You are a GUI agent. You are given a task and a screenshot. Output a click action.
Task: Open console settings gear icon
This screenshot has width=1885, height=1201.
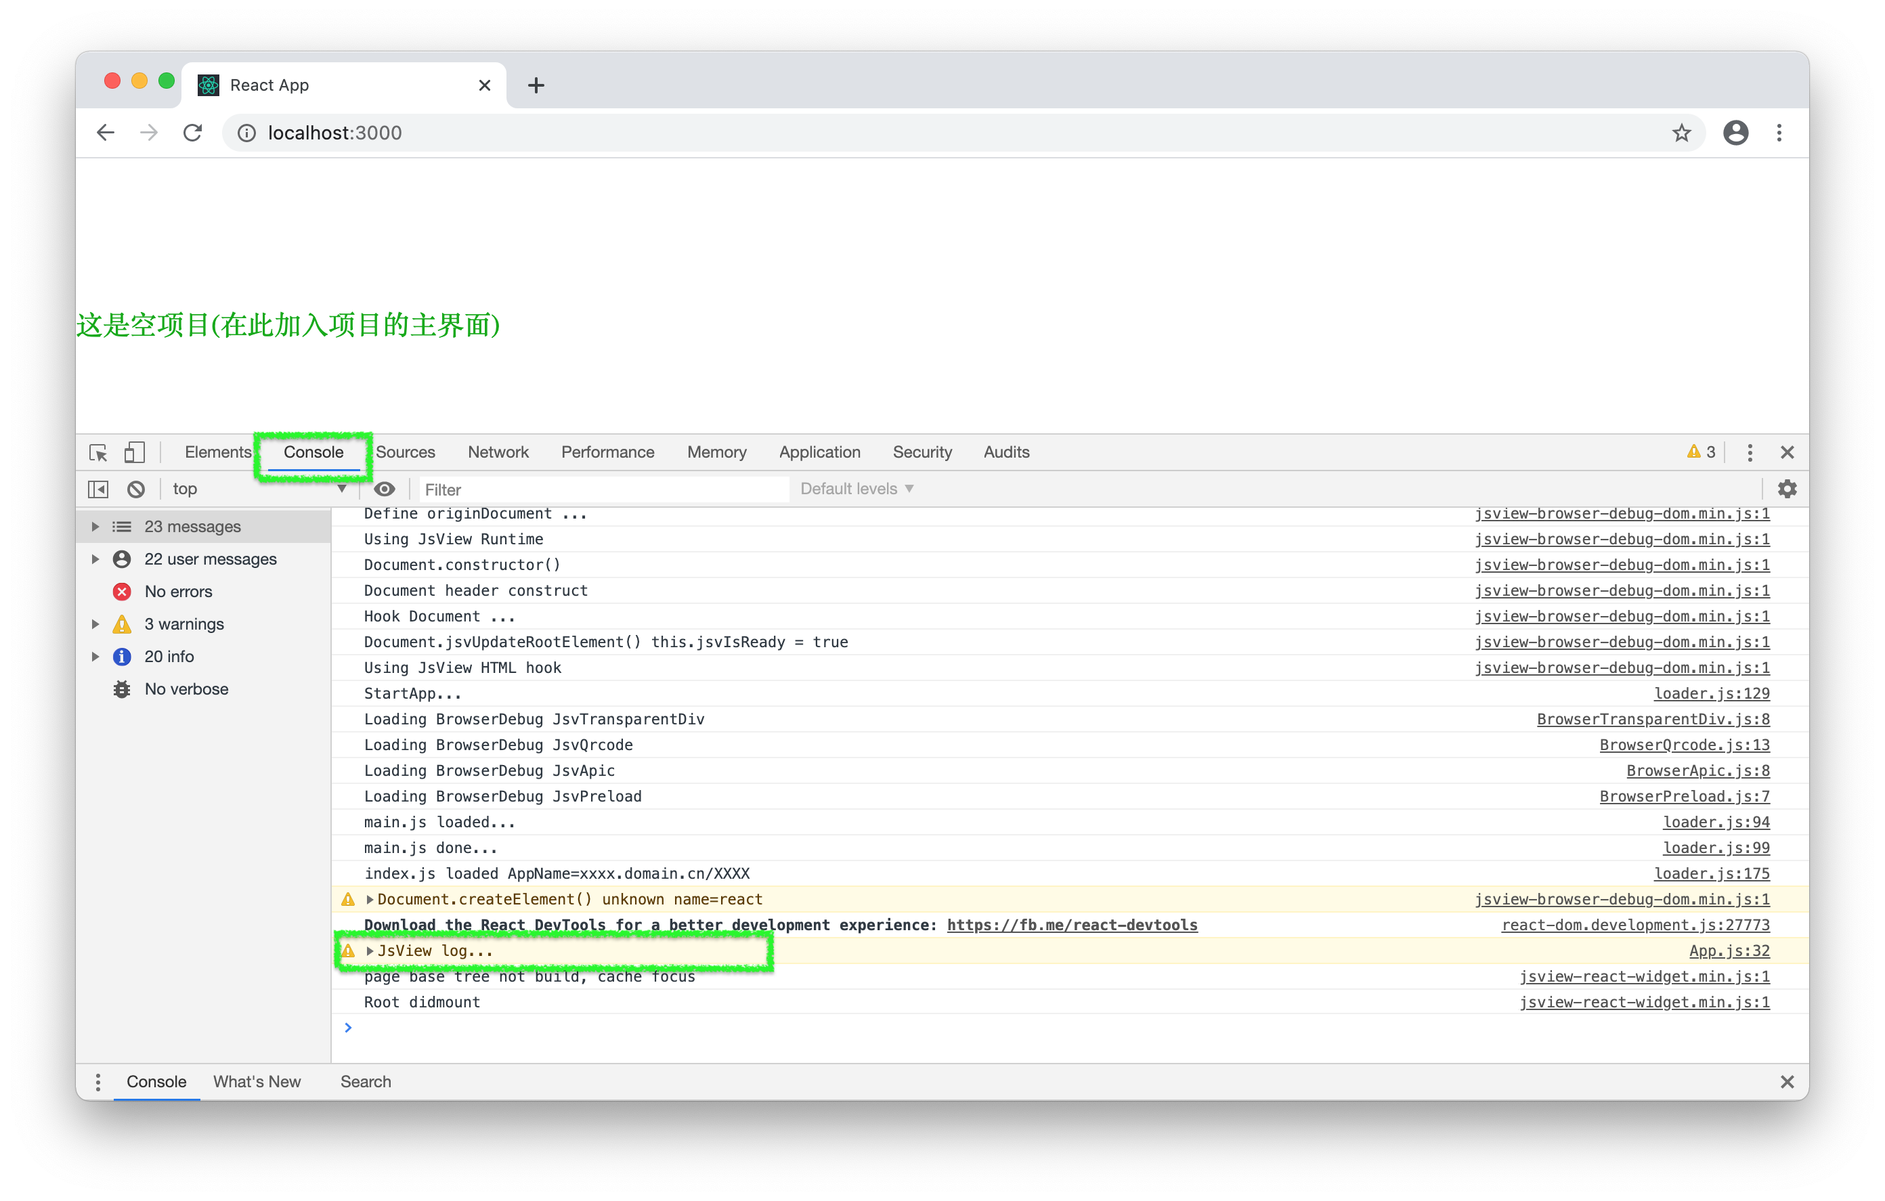click(1786, 489)
